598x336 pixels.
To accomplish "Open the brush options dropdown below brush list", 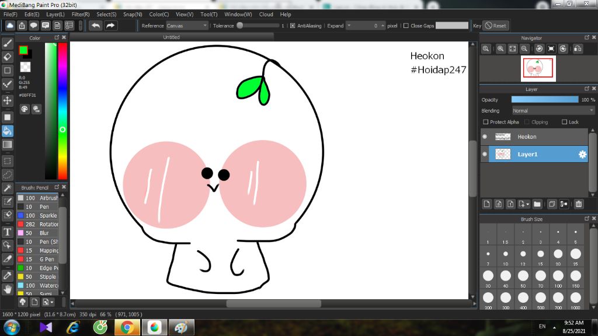I will point(48,302).
